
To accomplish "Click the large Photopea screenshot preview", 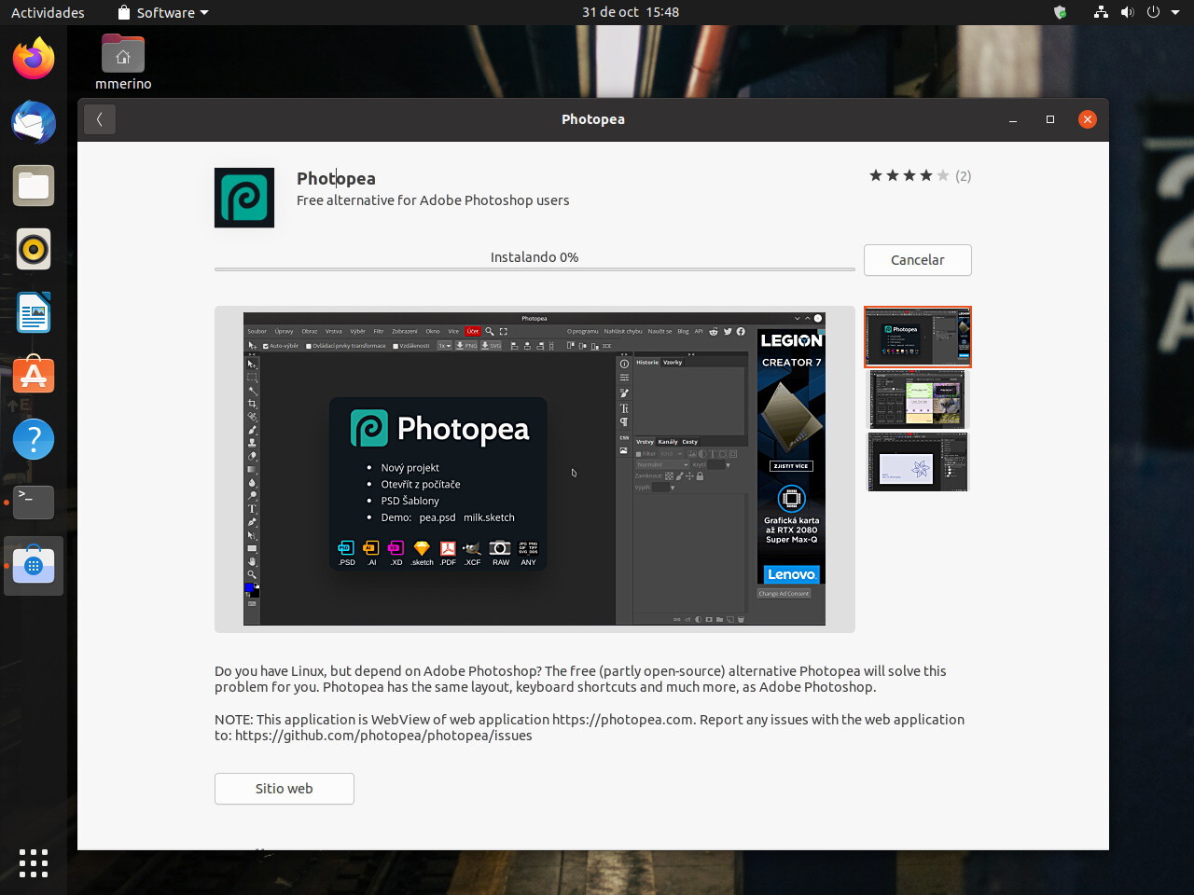I will [x=535, y=469].
